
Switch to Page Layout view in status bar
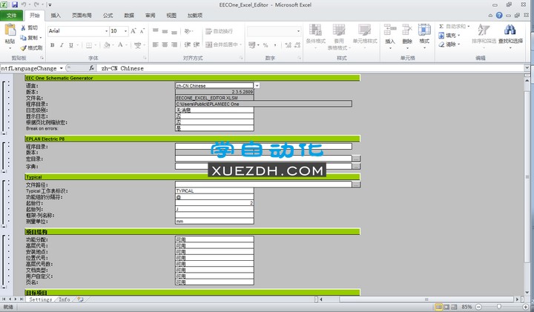click(x=446, y=308)
